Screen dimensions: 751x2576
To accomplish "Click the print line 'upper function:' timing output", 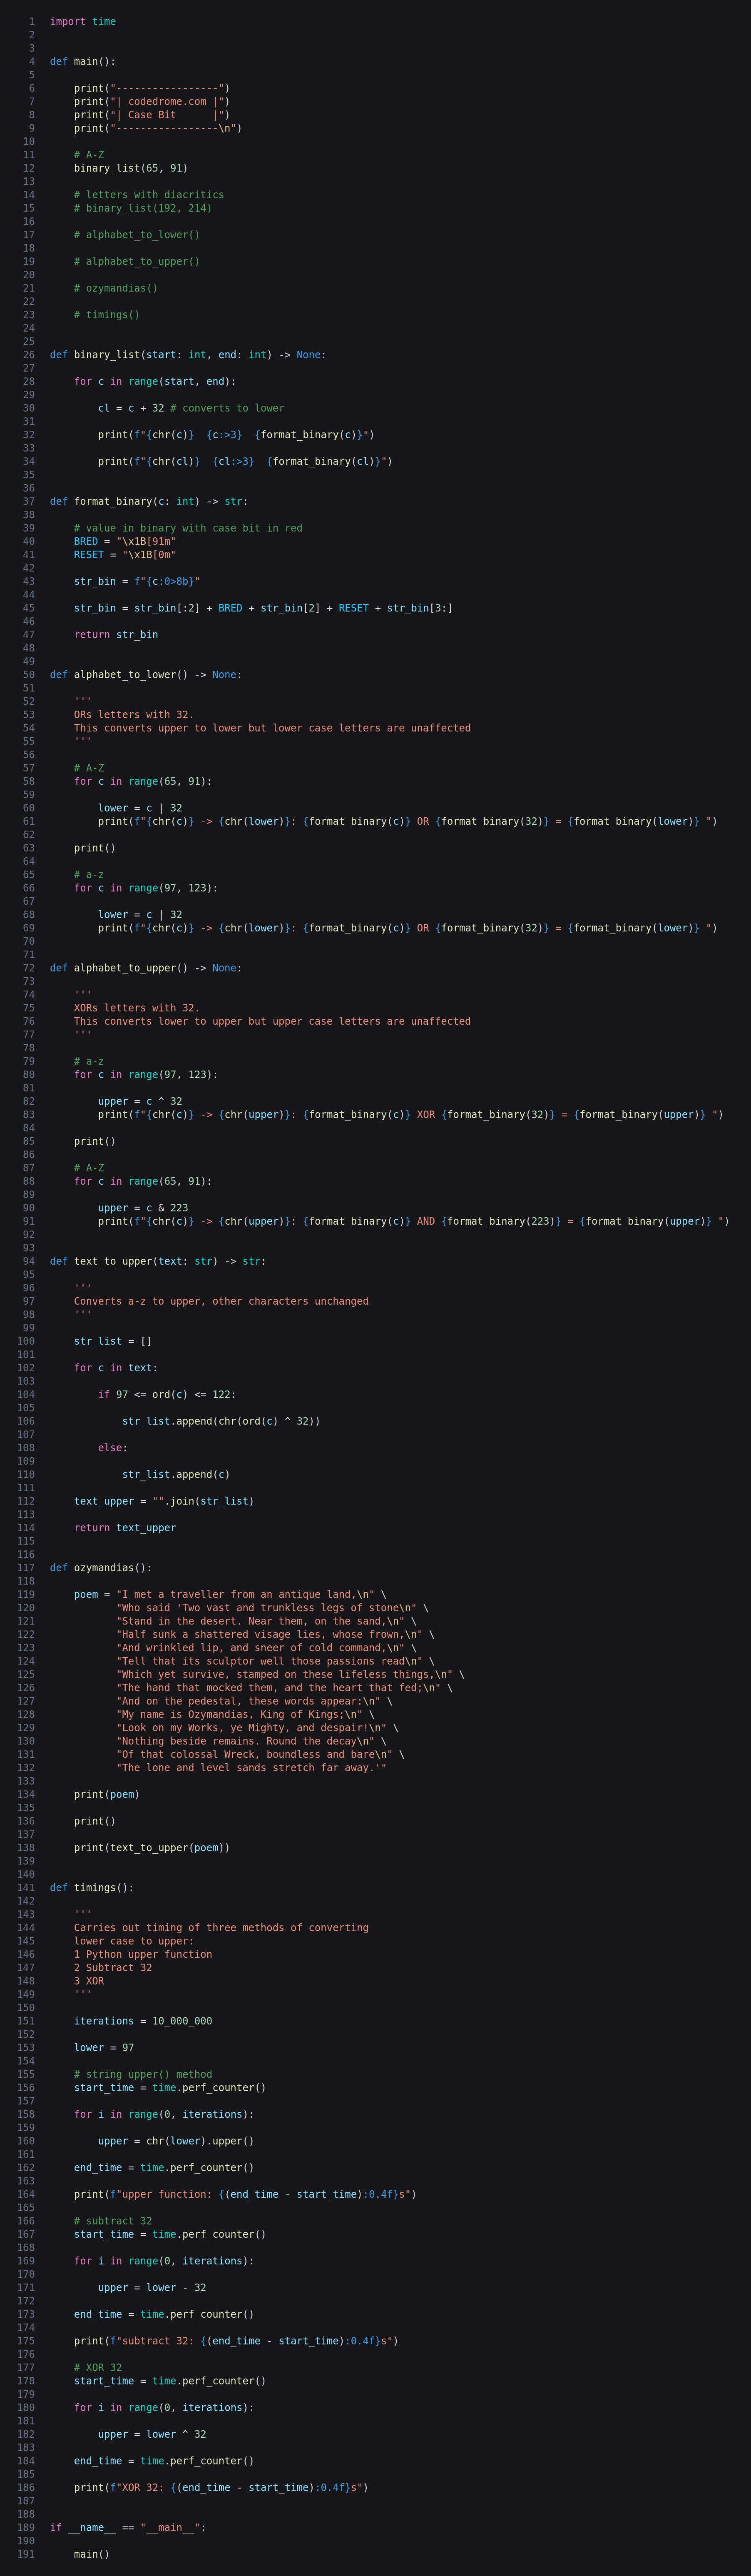I will point(245,2194).
